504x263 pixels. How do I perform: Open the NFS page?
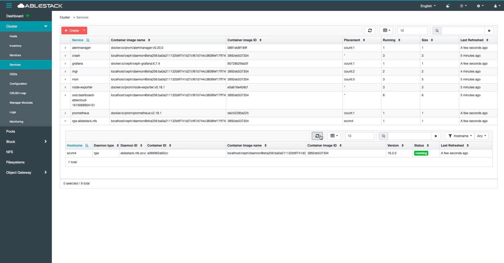9,152
